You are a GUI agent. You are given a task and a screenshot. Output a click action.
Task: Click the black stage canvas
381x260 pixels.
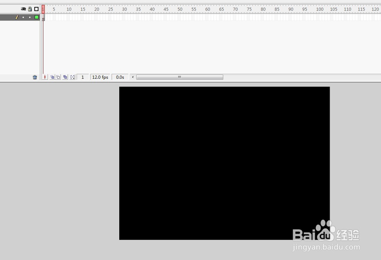pos(224,163)
